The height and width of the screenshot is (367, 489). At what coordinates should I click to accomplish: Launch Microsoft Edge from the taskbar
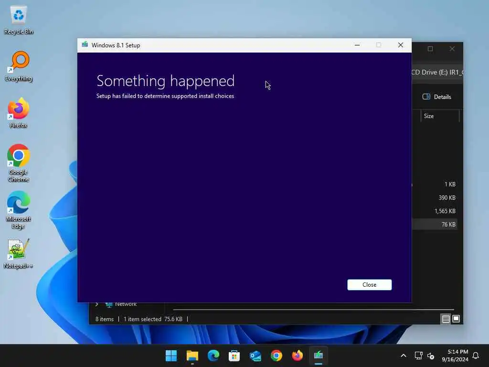(x=213, y=356)
